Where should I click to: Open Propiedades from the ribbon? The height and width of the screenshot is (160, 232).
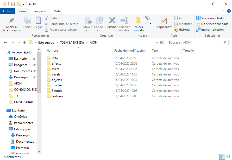tap(164, 21)
